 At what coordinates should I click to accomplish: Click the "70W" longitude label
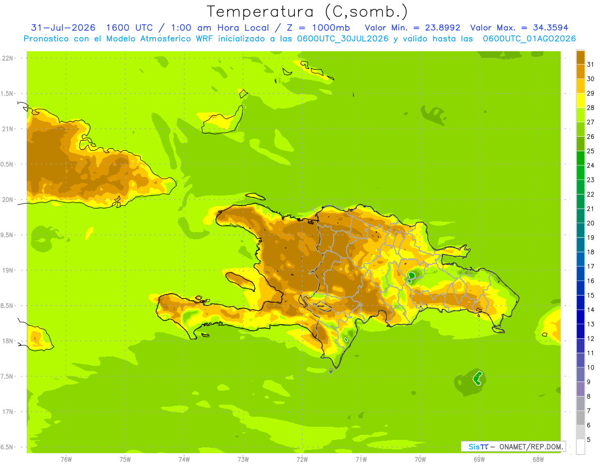pos(420,459)
